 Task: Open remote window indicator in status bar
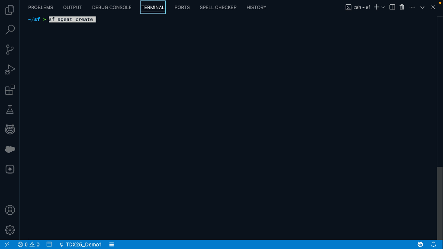7,245
